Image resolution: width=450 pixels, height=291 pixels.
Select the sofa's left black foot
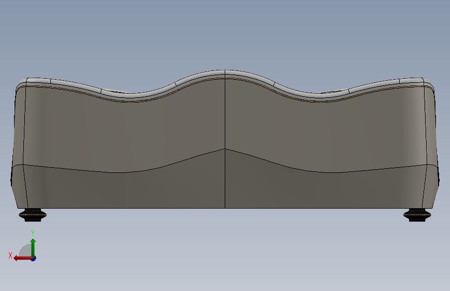coord(33,215)
